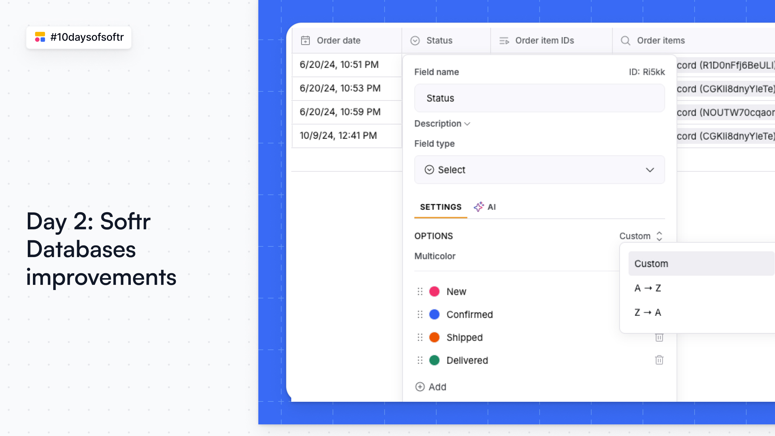Expand the Description section
Image resolution: width=775 pixels, height=436 pixels.
pyautogui.click(x=442, y=124)
